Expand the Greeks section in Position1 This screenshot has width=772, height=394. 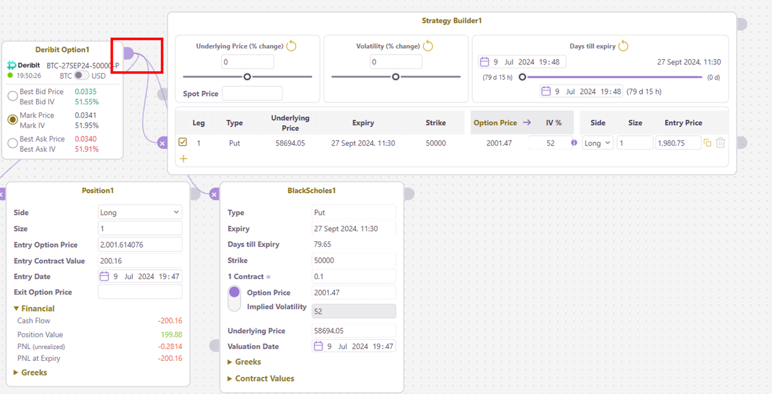(30, 372)
